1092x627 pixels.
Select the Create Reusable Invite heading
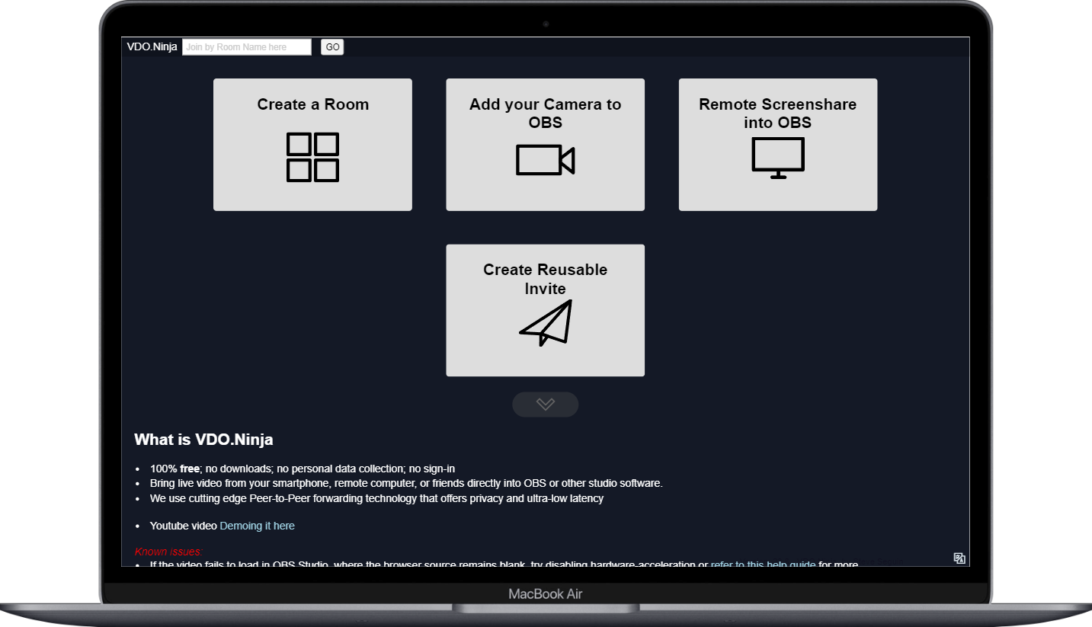tap(546, 279)
